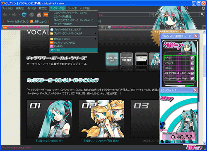Click the video icon beside song 2
207x151 pixels.
pyautogui.click(x=192, y=63)
